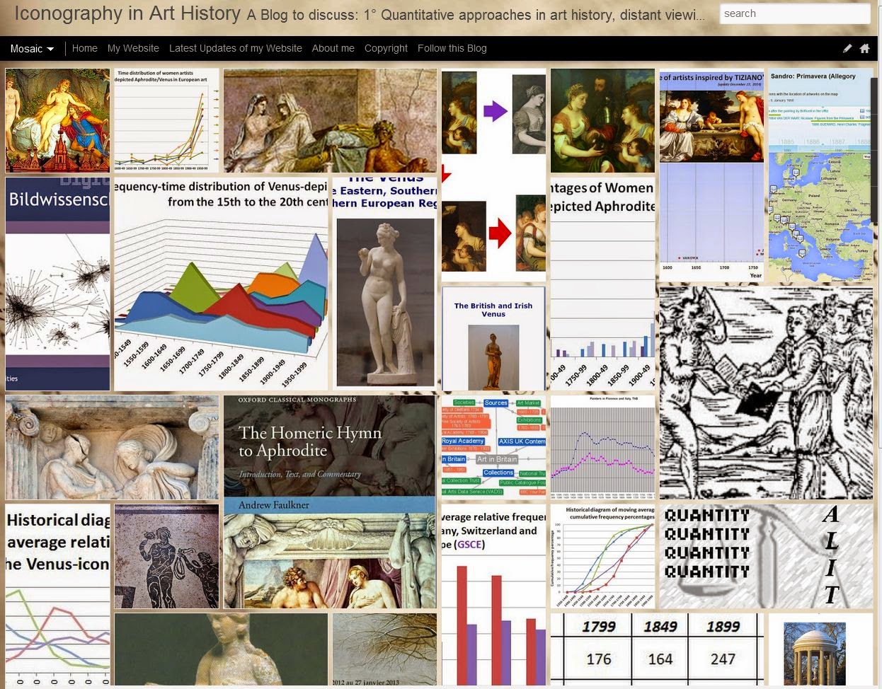The image size is (882, 689).
Task: Open Painters in Florence and Italy line chart
Action: click(x=602, y=447)
